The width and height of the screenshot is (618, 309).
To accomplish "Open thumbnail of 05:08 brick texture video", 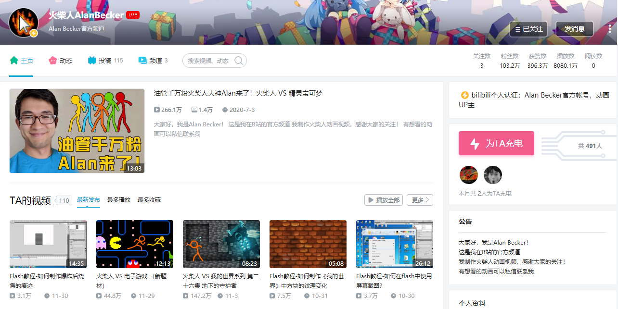I will pyautogui.click(x=308, y=244).
